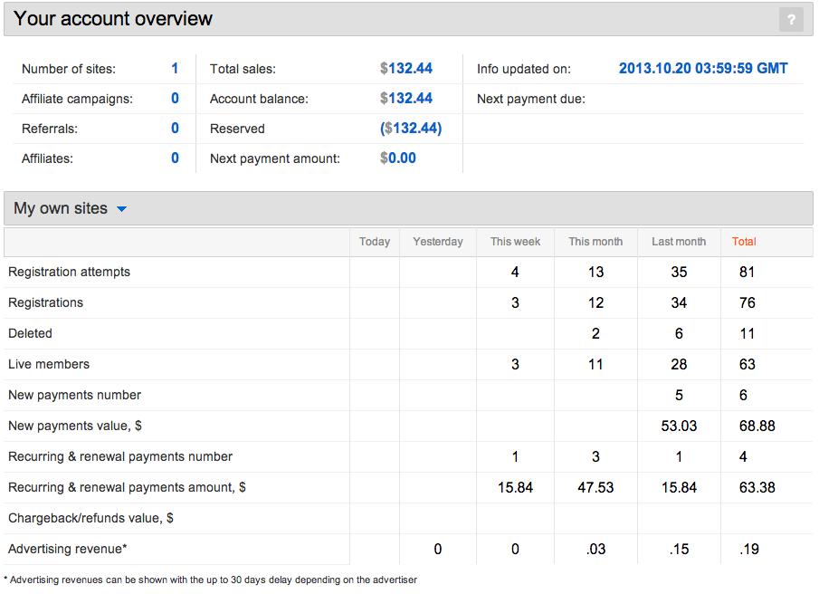The image size is (819, 594).
Task: Click the red Total column header
Action: tap(744, 242)
